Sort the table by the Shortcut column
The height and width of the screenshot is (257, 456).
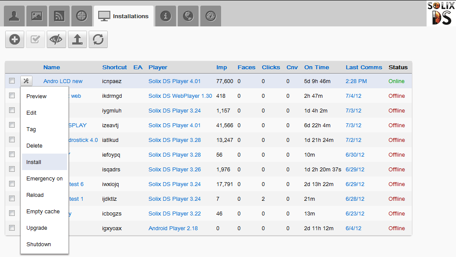point(115,67)
